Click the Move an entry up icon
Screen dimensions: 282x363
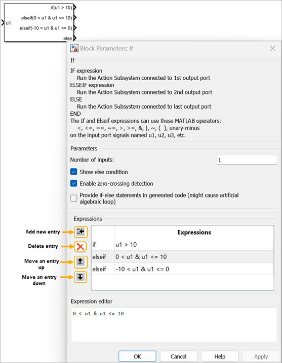[x=80, y=262]
